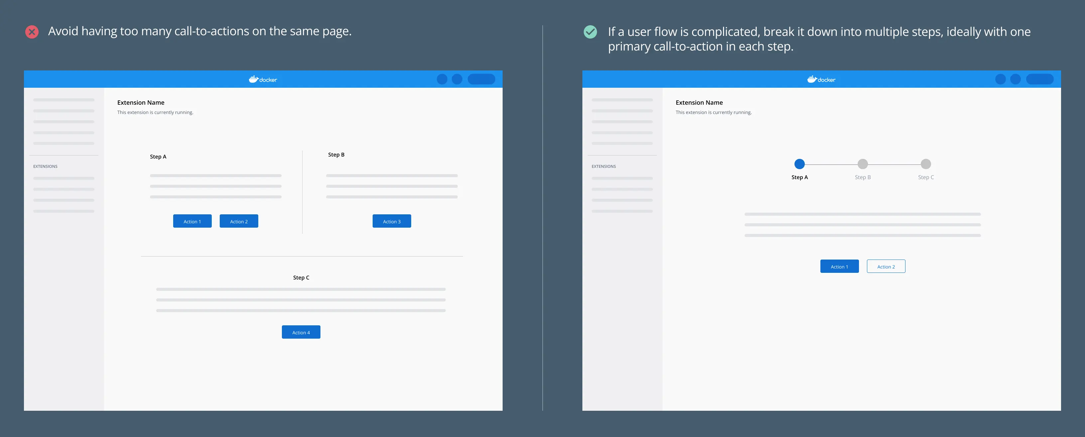Image resolution: width=1085 pixels, height=437 pixels.
Task: Expand the Step B section header
Action: pos(337,154)
